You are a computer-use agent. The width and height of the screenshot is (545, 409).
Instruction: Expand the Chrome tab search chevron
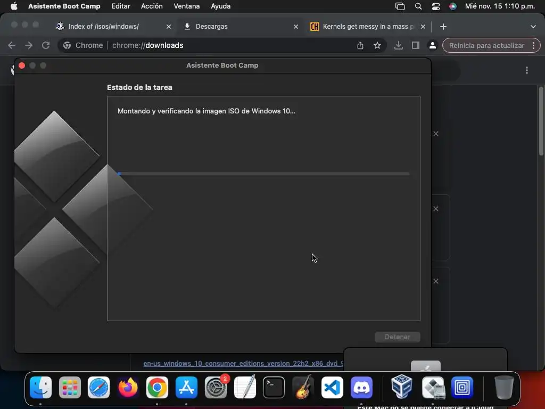click(x=533, y=27)
